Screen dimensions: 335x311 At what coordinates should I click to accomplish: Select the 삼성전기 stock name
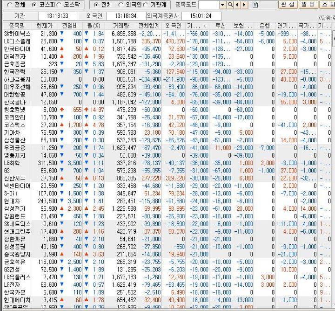click(x=15, y=209)
